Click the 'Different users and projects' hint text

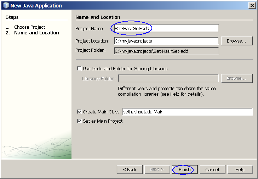167,91
